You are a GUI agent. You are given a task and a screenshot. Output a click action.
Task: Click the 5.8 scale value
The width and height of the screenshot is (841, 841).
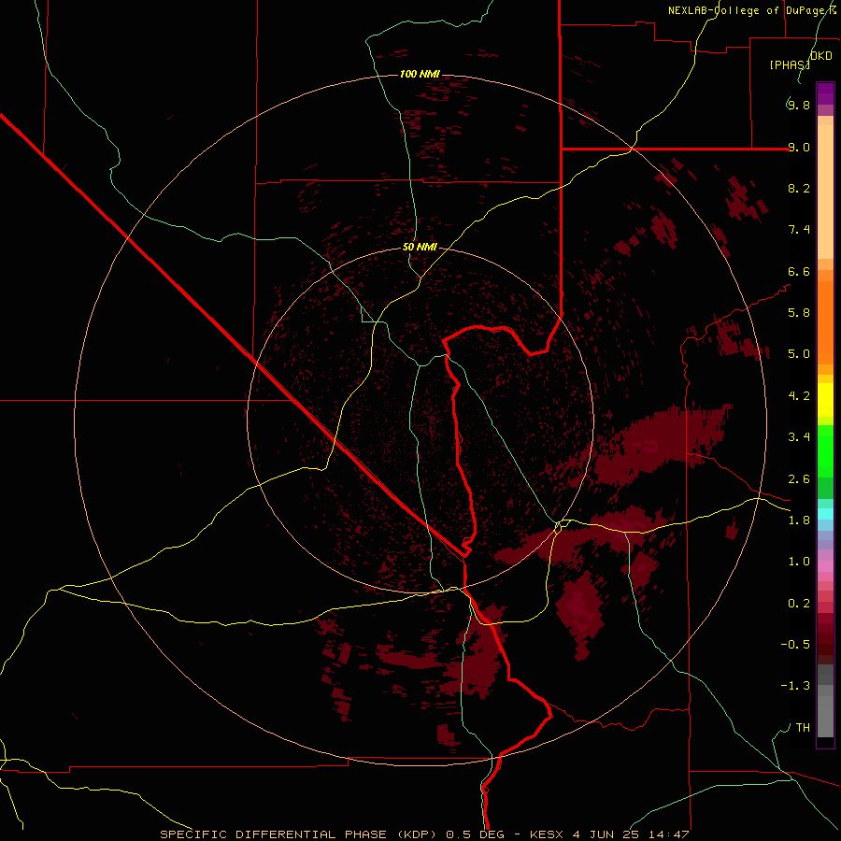(799, 313)
